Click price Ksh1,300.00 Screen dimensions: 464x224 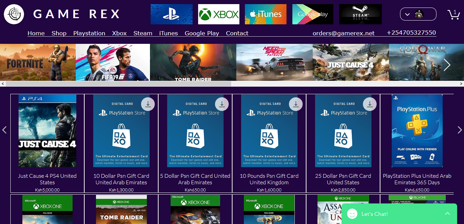coord(121,190)
